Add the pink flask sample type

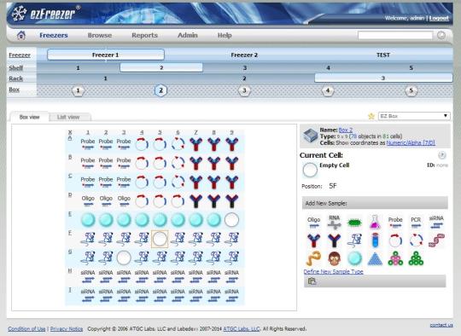[x=375, y=222]
